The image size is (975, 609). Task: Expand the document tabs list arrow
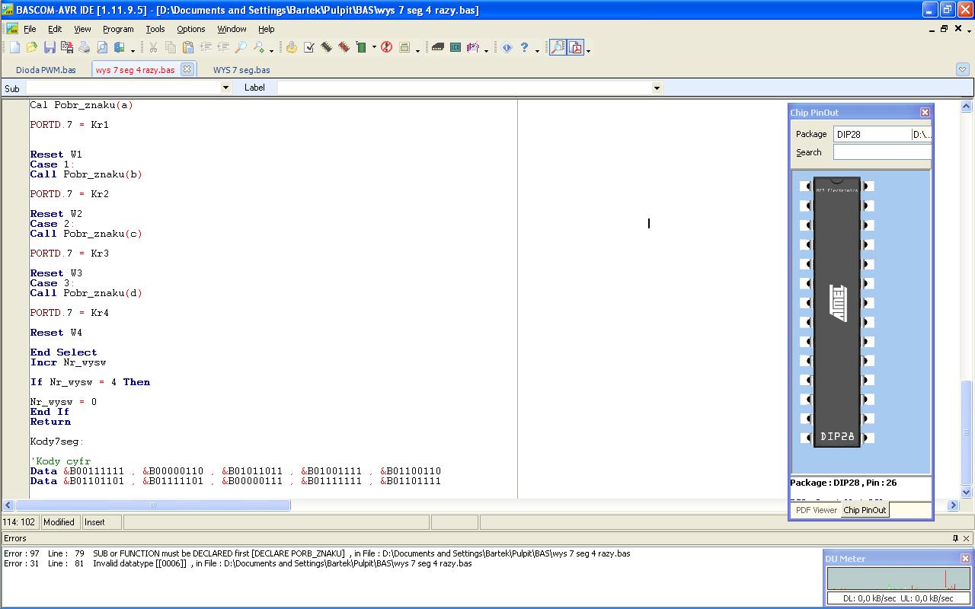tap(963, 69)
